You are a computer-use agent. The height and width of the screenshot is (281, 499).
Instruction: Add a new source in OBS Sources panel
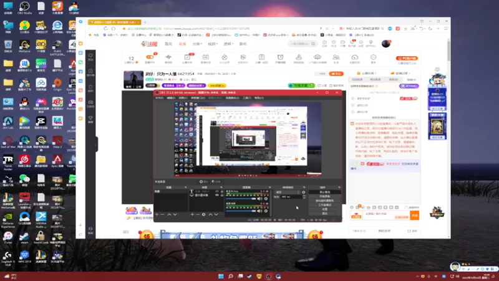(x=192, y=214)
